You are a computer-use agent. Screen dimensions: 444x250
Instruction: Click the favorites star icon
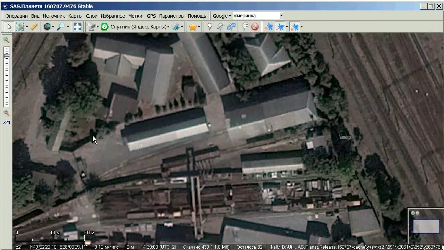[x=193, y=27]
